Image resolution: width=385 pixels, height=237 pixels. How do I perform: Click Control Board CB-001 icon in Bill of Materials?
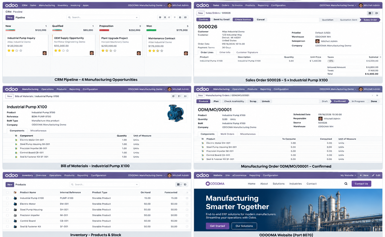click(x=16, y=153)
